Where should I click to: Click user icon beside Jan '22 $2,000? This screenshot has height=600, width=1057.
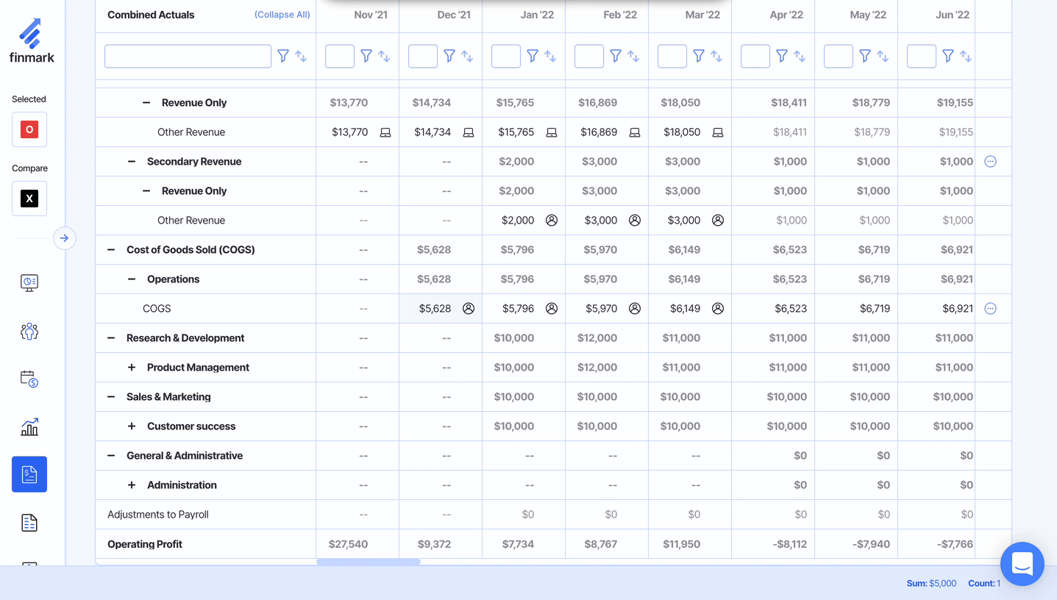(x=552, y=221)
